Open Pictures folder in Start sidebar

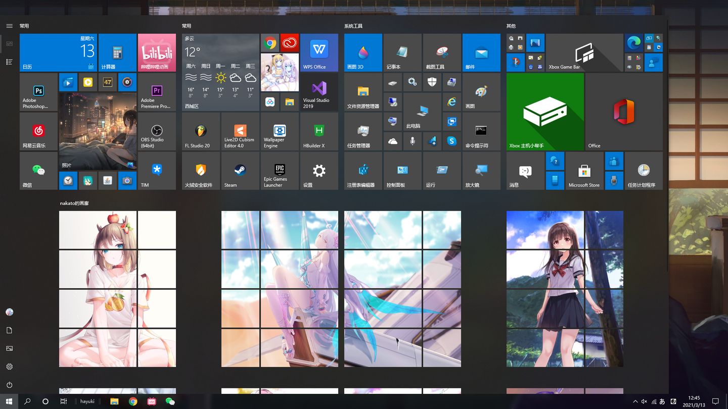pyautogui.click(x=9, y=348)
